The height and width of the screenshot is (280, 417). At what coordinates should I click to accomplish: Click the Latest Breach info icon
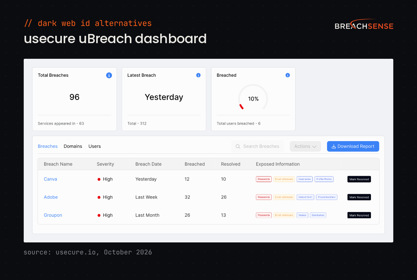coord(198,75)
